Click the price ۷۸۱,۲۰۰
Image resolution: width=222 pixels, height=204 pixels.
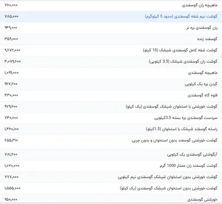pyautogui.click(x=11, y=155)
